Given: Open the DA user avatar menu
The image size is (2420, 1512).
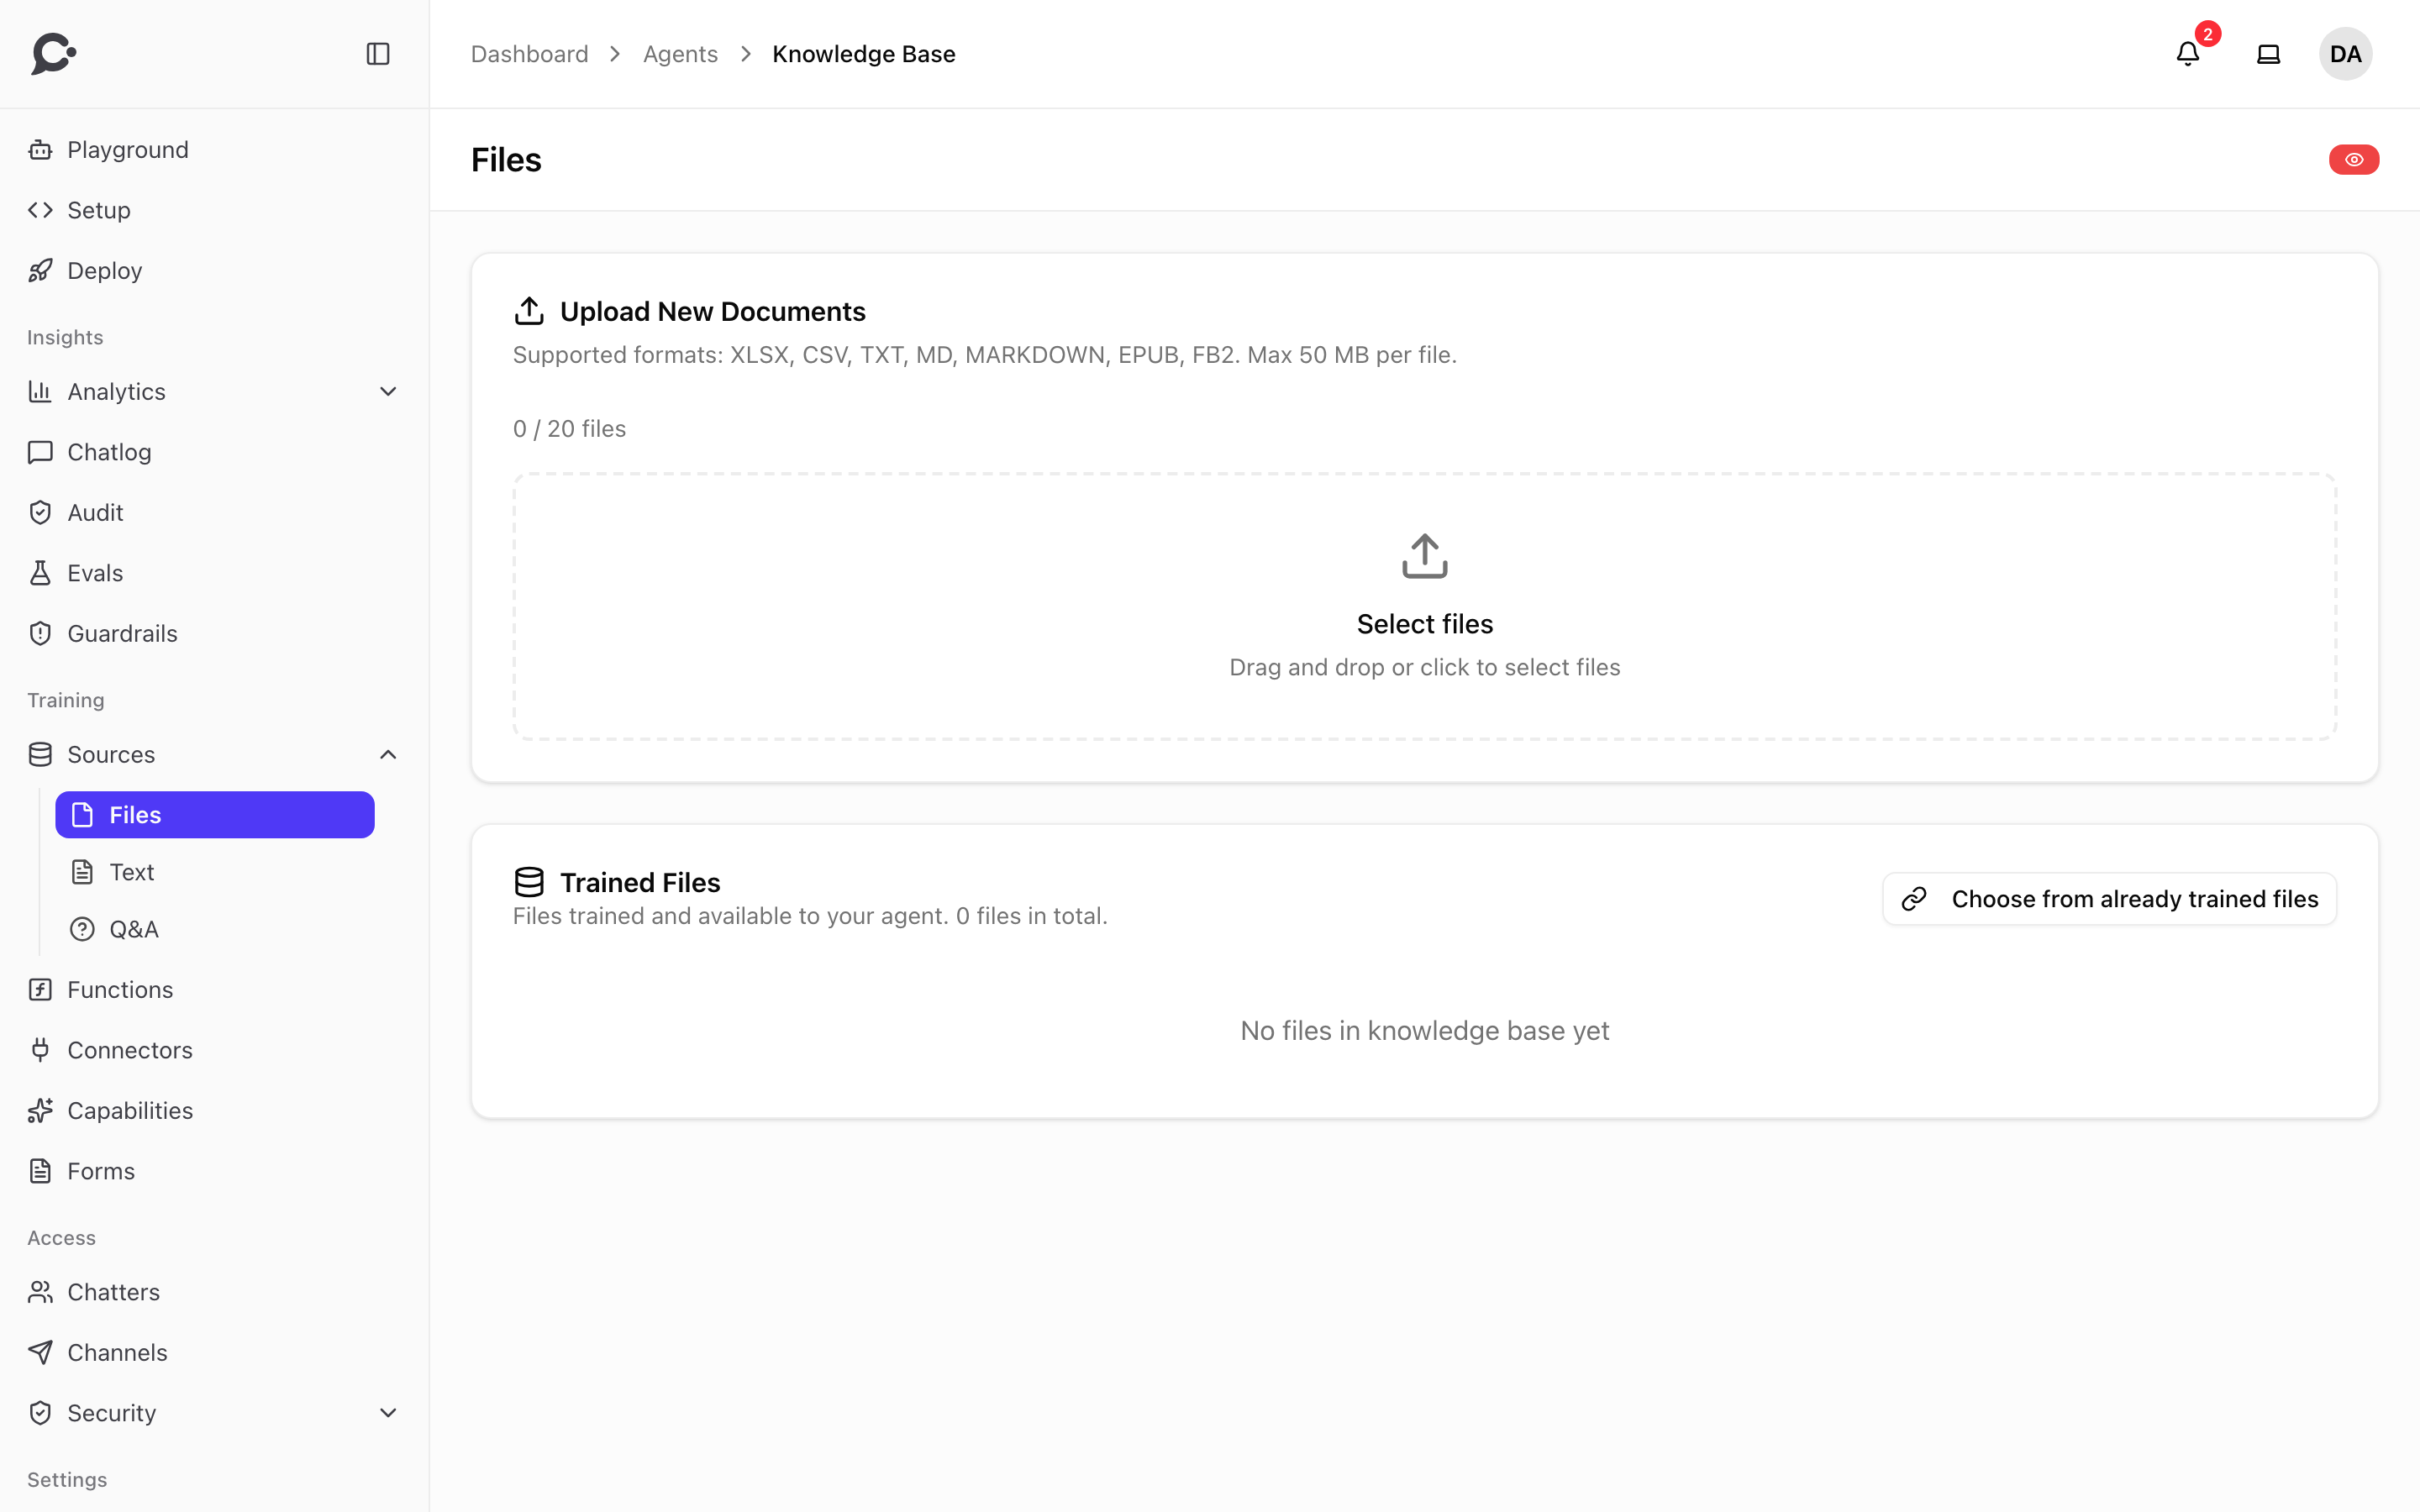Looking at the screenshot, I should pyautogui.click(x=2346, y=54).
